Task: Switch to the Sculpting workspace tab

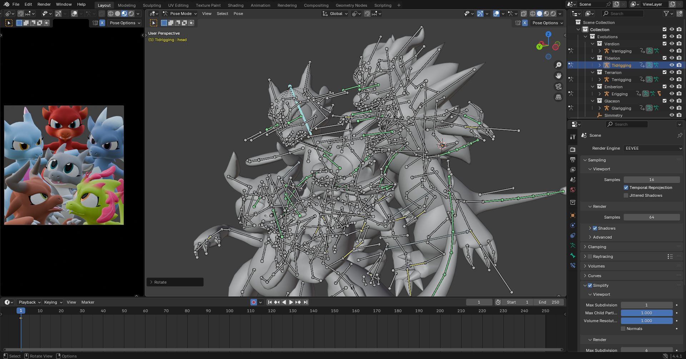Action: (152, 5)
